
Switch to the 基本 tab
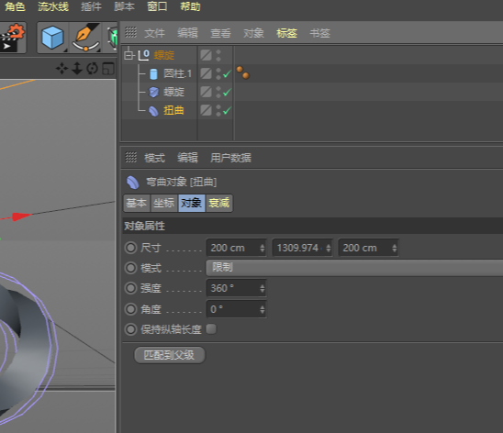[137, 203]
